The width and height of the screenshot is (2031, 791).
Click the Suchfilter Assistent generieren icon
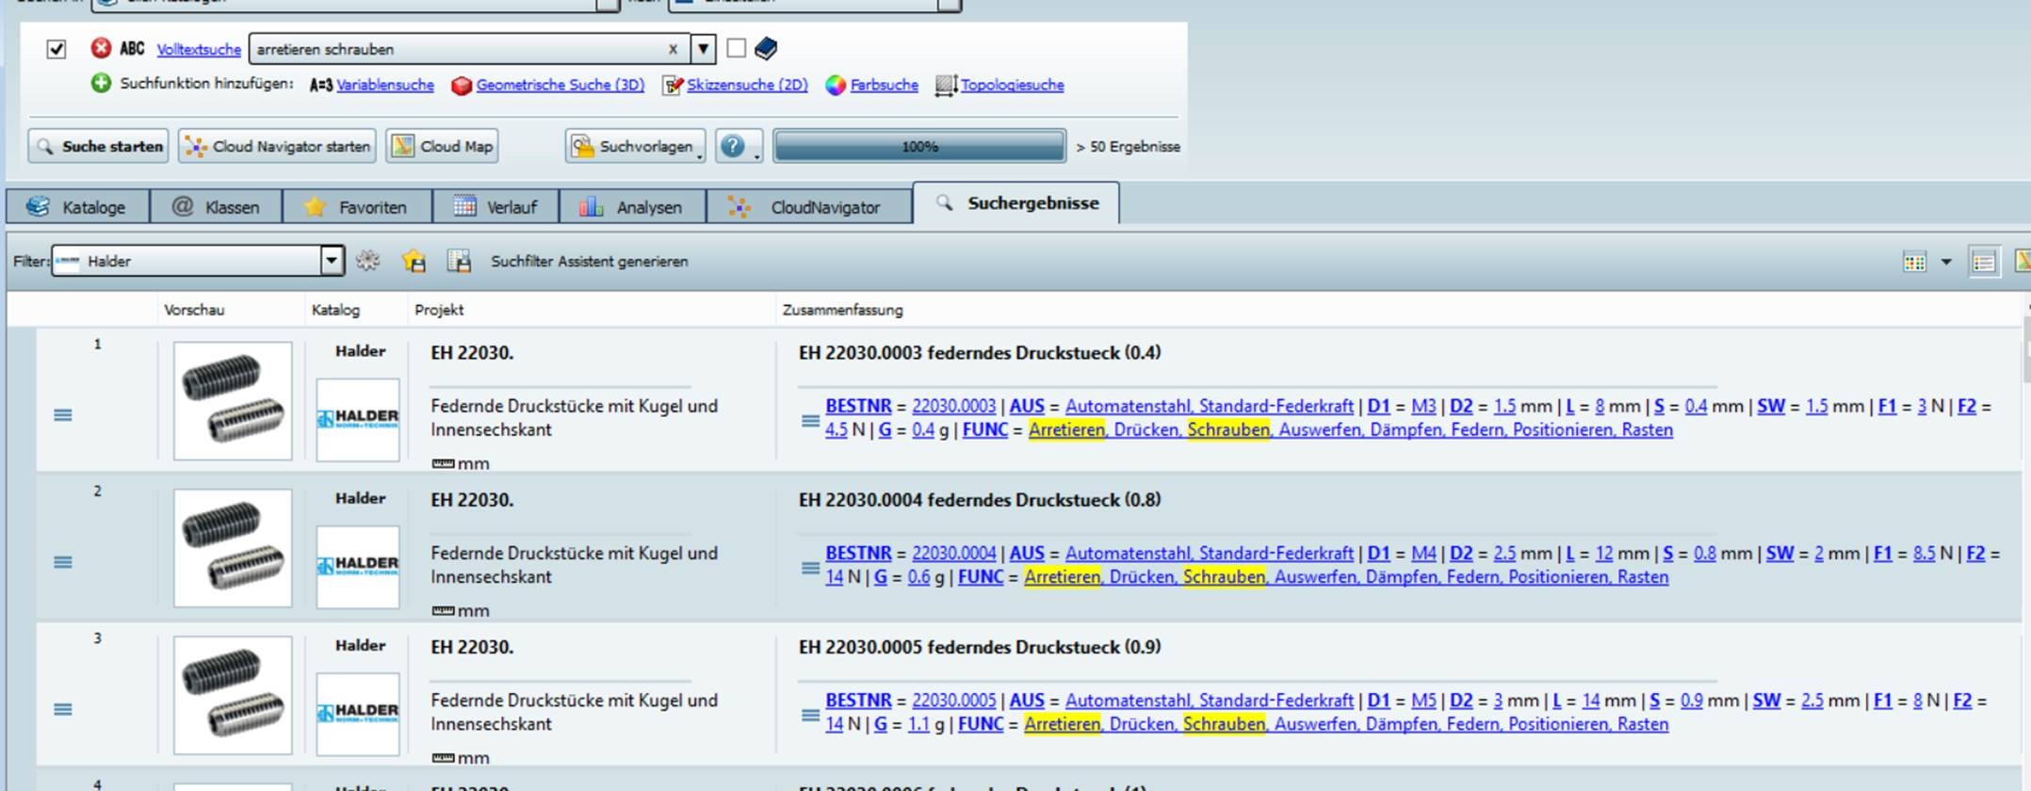coord(459,261)
